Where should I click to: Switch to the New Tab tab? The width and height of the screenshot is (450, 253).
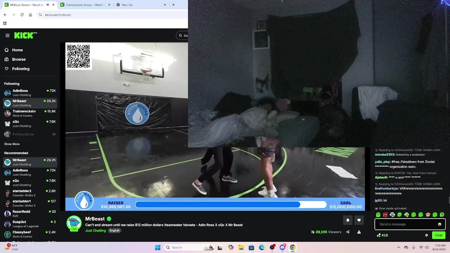click(x=141, y=5)
